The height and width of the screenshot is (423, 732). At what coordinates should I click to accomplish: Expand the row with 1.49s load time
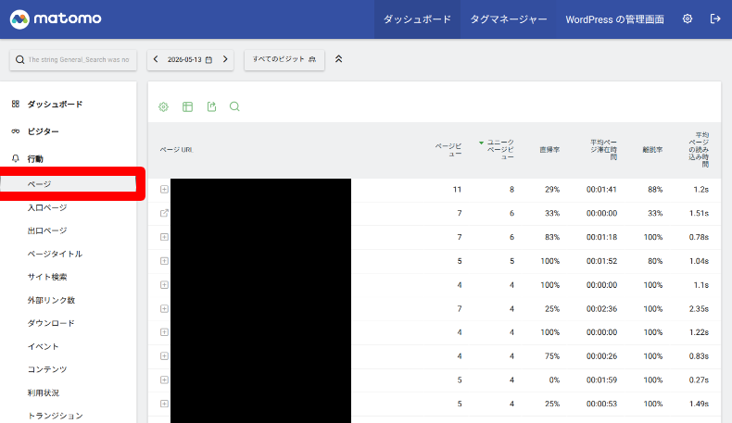[164, 404]
